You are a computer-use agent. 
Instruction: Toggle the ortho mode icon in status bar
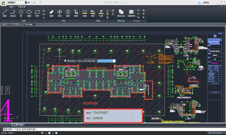pos(46,133)
